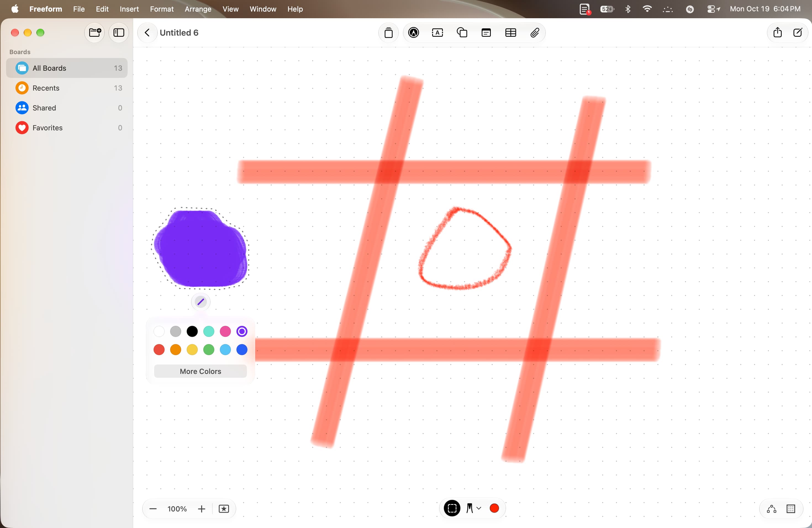Select the drawing pen tool in toolbar
Viewport: 812px width, 528px height.
click(x=413, y=33)
